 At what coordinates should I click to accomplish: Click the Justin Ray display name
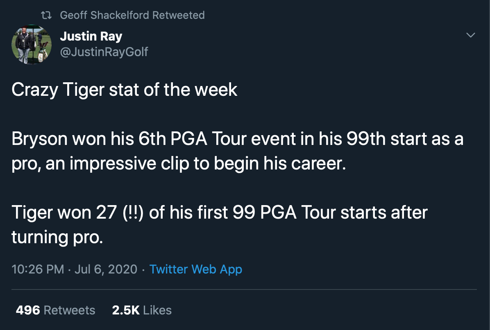(91, 36)
